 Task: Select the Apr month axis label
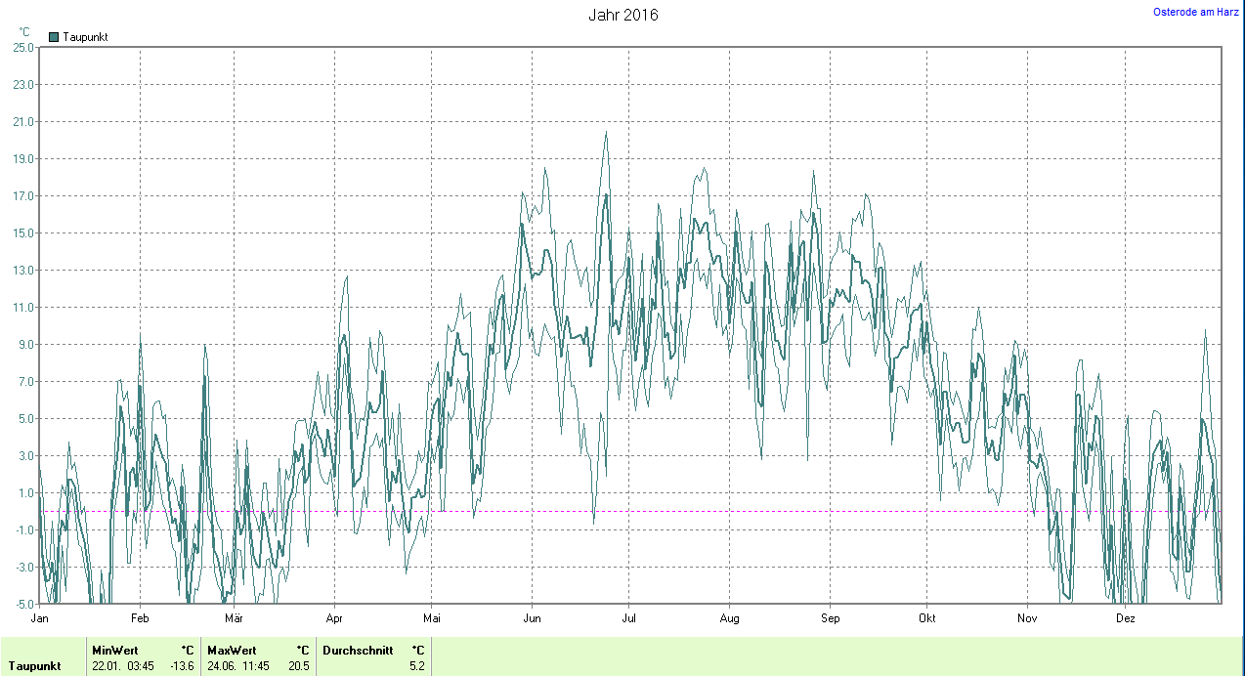pyautogui.click(x=334, y=618)
